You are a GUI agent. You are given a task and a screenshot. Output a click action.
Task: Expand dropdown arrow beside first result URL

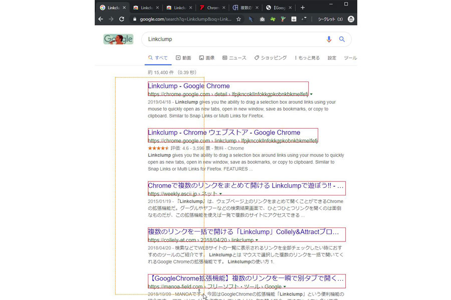[311, 94]
